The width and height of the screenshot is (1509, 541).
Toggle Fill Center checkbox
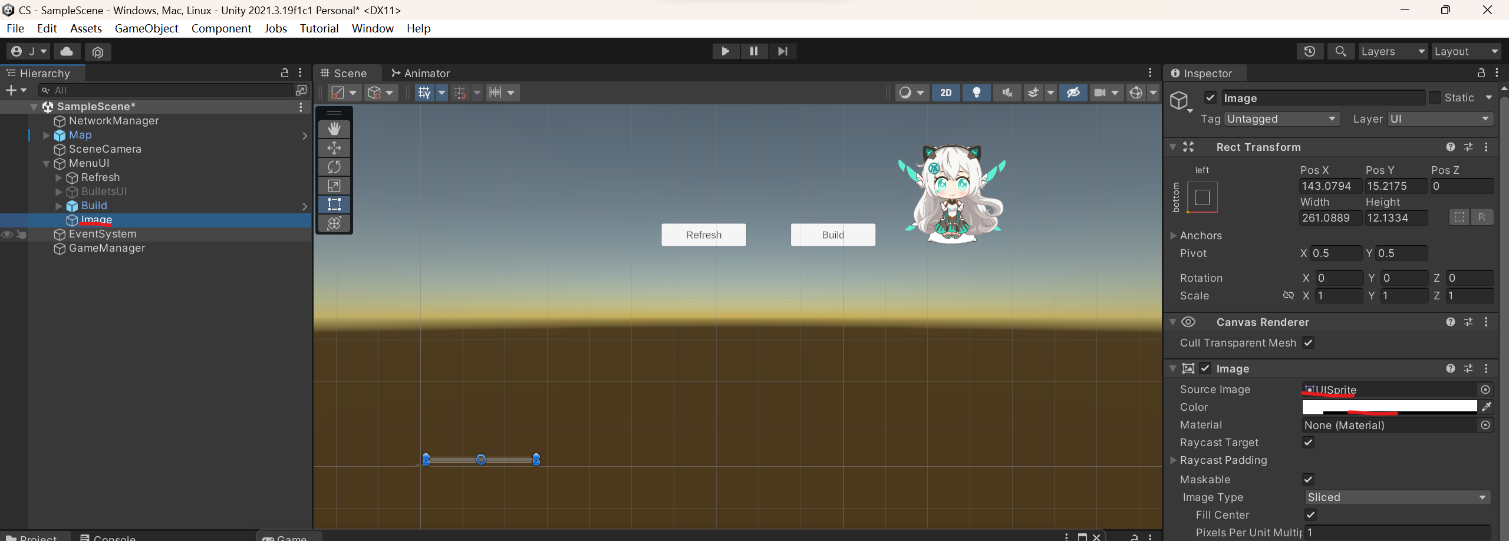[x=1310, y=514]
